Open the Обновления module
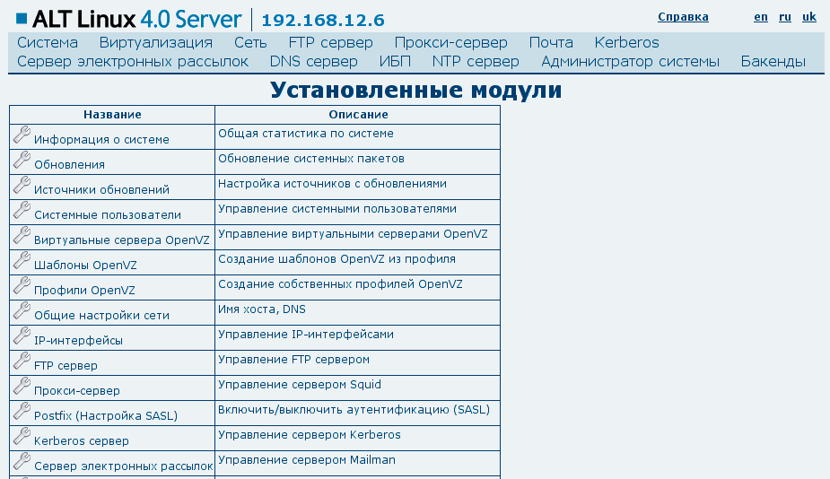 pos(69,165)
